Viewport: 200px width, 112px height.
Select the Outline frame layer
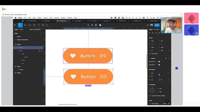[x=19, y=73]
